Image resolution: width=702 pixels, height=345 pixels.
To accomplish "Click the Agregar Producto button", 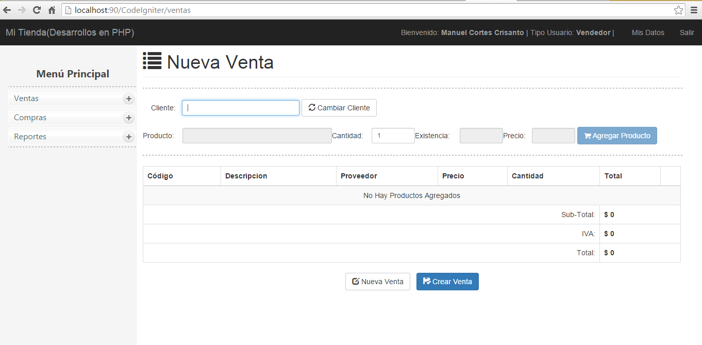I will coord(617,136).
